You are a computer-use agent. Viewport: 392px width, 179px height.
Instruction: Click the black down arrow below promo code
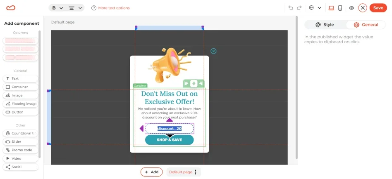click(170, 136)
